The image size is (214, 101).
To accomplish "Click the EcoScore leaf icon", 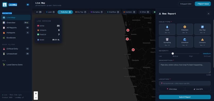I will pyautogui.click(x=4, y=38).
